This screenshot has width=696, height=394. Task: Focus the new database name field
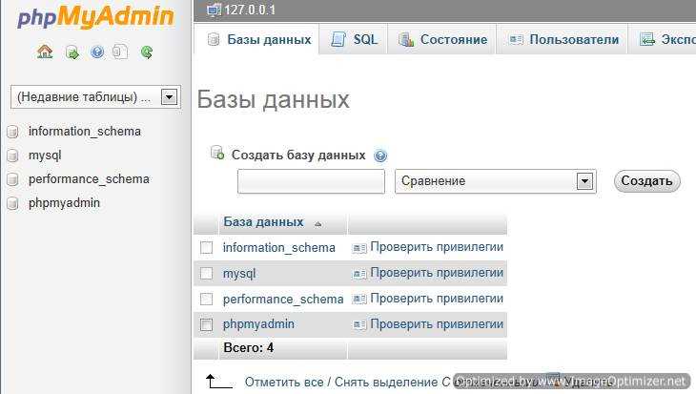click(x=311, y=181)
